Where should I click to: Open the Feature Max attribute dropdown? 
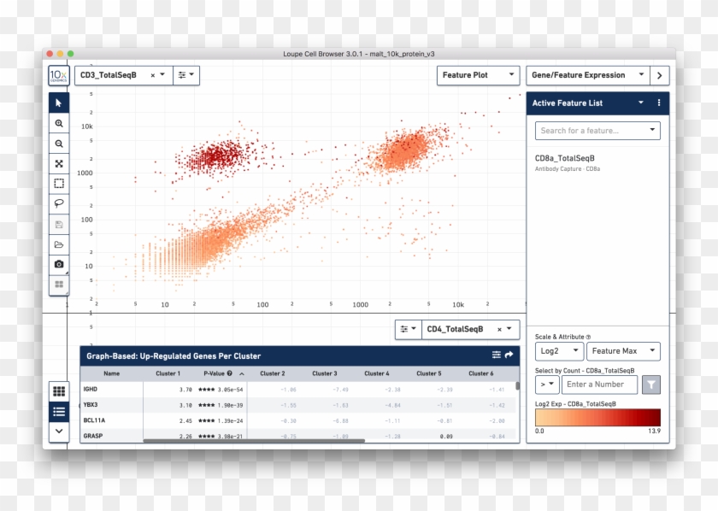[x=622, y=351]
